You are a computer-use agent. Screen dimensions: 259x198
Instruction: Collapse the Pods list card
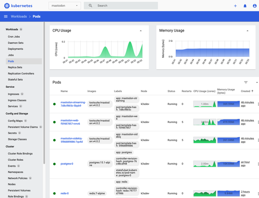point(257,82)
